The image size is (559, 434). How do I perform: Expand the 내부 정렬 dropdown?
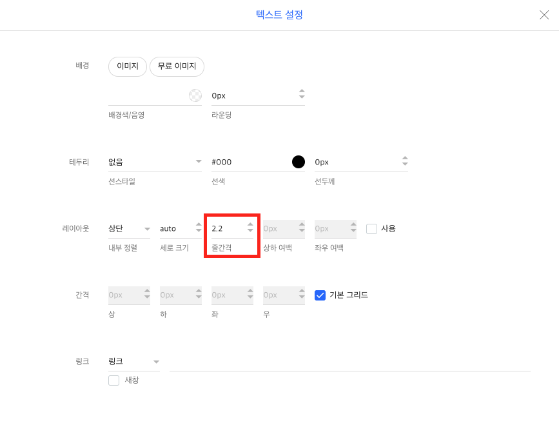click(129, 228)
